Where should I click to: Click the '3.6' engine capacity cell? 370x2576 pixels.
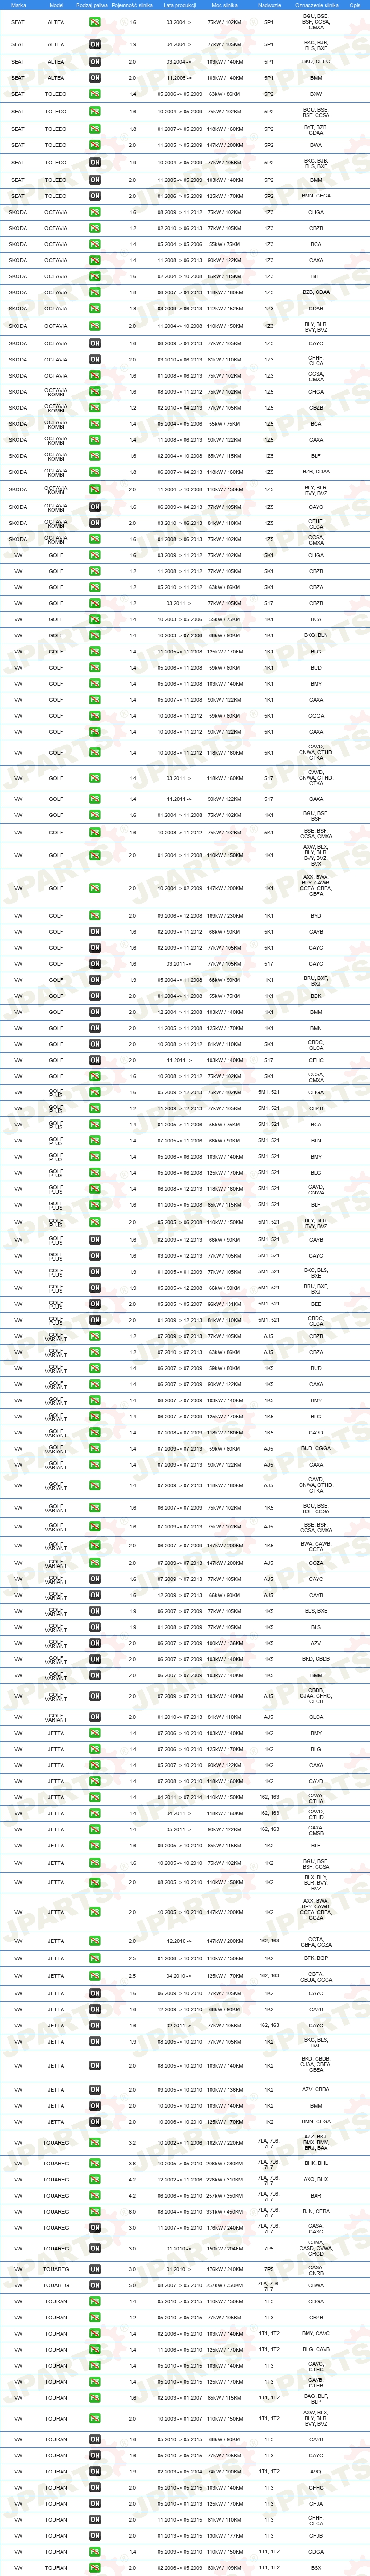pyautogui.click(x=132, y=2163)
